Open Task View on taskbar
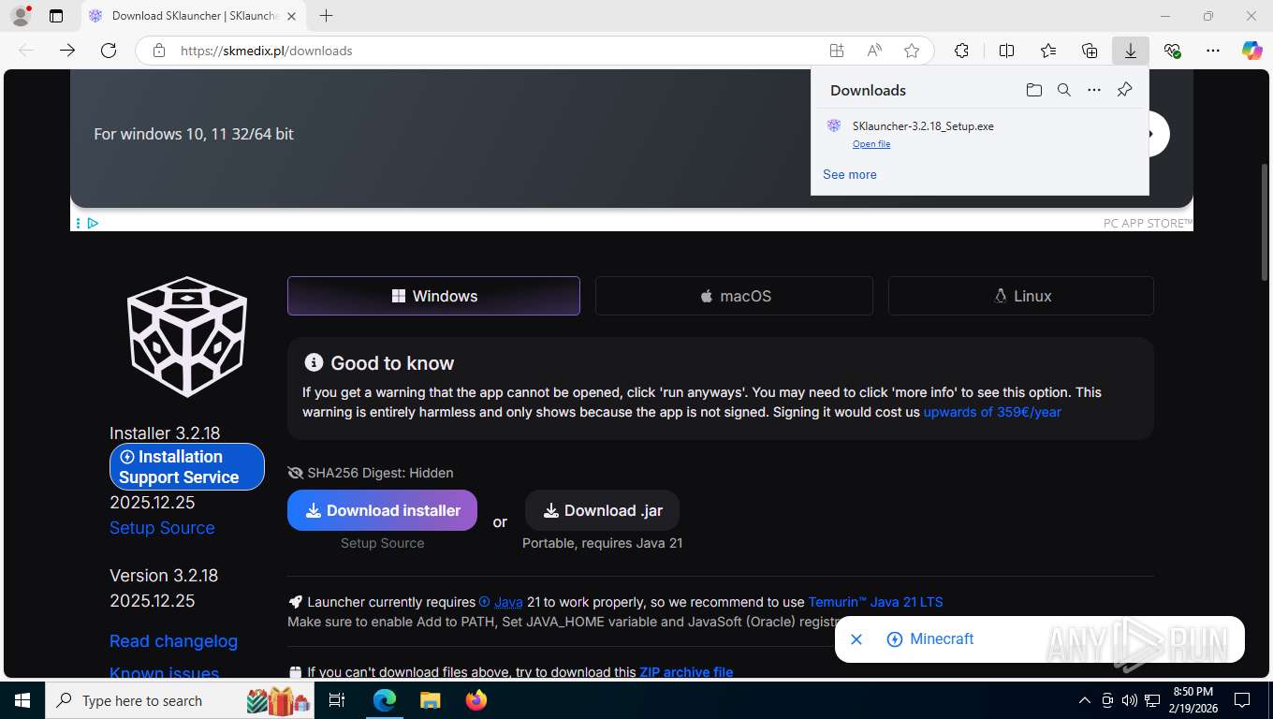This screenshot has width=1273, height=719. (x=337, y=700)
